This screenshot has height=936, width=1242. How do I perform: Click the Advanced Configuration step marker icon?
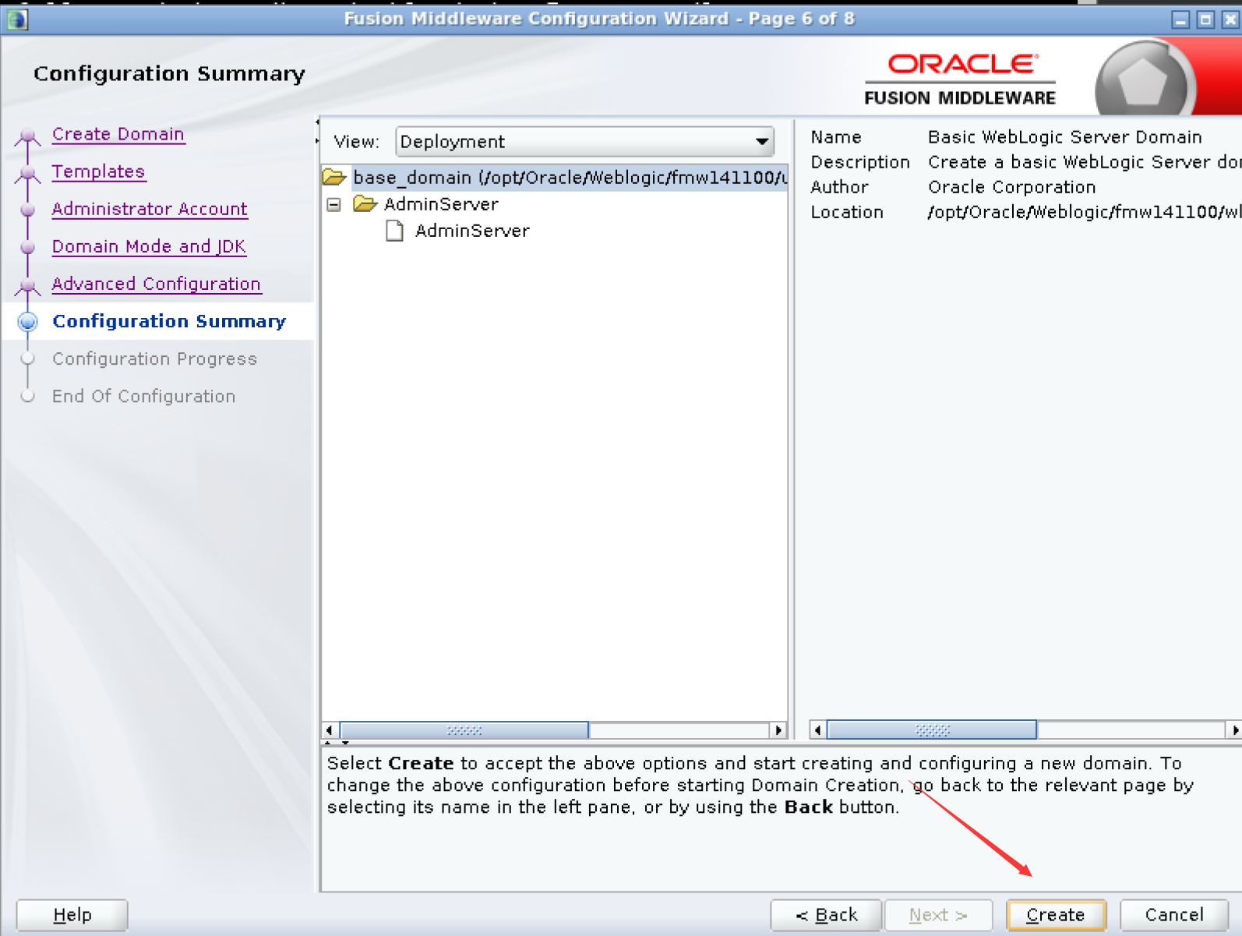pyautogui.click(x=28, y=285)
